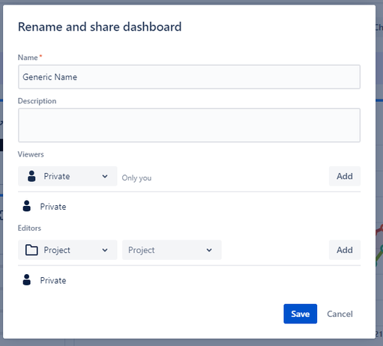The height and width of the screenshot is (346, 383).
Task: Click the folder icon in Editors dropdown
Action: tap(31, 250)
